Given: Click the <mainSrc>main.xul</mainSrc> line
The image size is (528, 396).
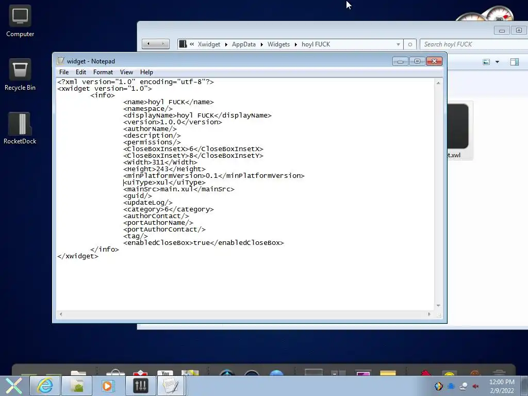Looking at the screenshot, I should (179, 189).
